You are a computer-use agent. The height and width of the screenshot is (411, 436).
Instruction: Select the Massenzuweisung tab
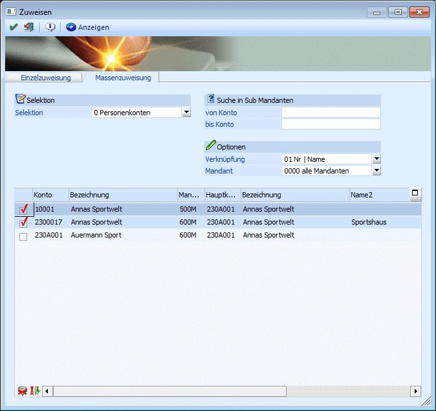click(x=123, y=78)
